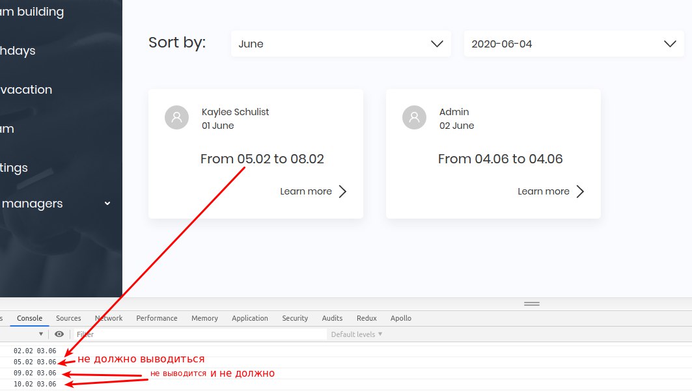Viewport: 692px width, 391px height.
Task: Open the Default levels dropdown
Action: (357, 334)
